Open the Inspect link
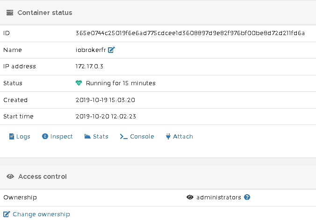This screenshot has width=316, height=220. 61,137
